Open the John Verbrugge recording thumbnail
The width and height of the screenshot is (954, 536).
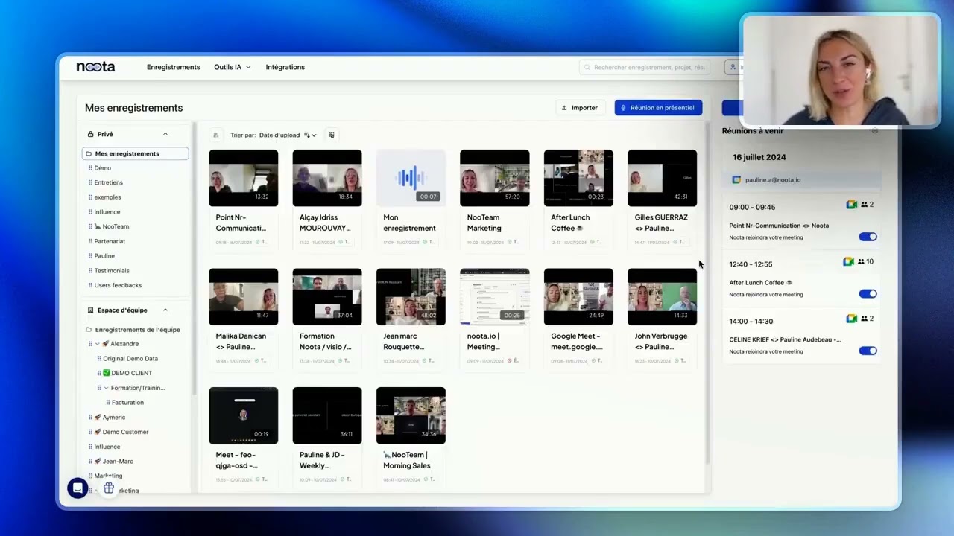click(662, 297)
